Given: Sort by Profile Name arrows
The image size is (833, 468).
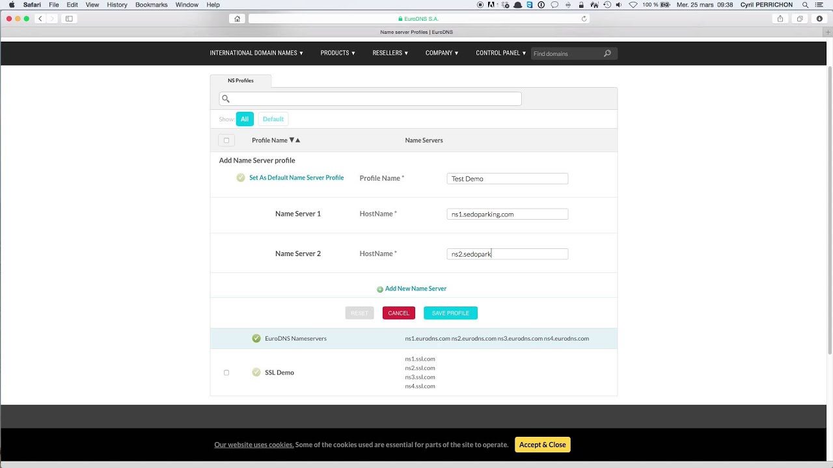Looking at the screenshot, I should pos(295,140).
